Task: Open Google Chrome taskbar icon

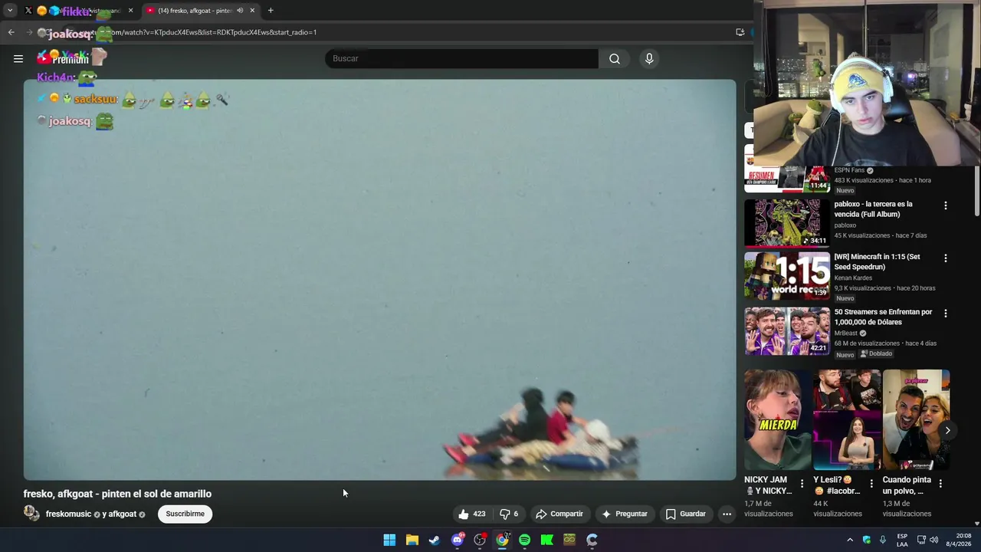Action: (502, 540)
